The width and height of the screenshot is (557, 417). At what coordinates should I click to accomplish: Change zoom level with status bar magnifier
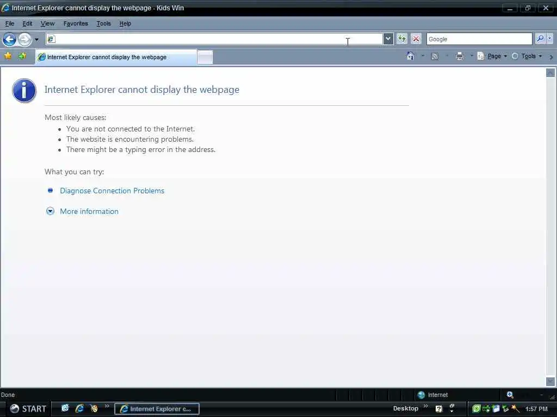510,395
